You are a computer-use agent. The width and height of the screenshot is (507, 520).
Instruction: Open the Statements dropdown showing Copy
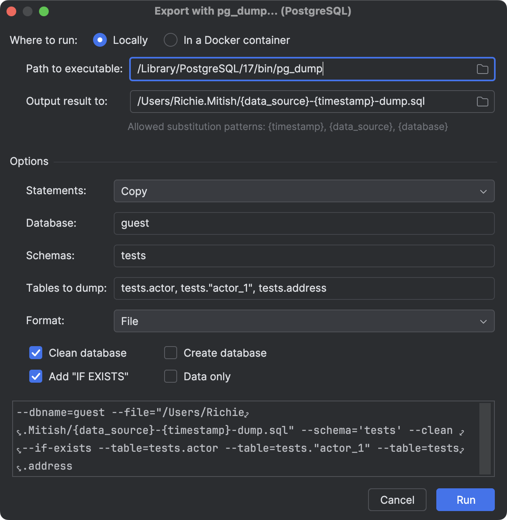coord(304,191)
